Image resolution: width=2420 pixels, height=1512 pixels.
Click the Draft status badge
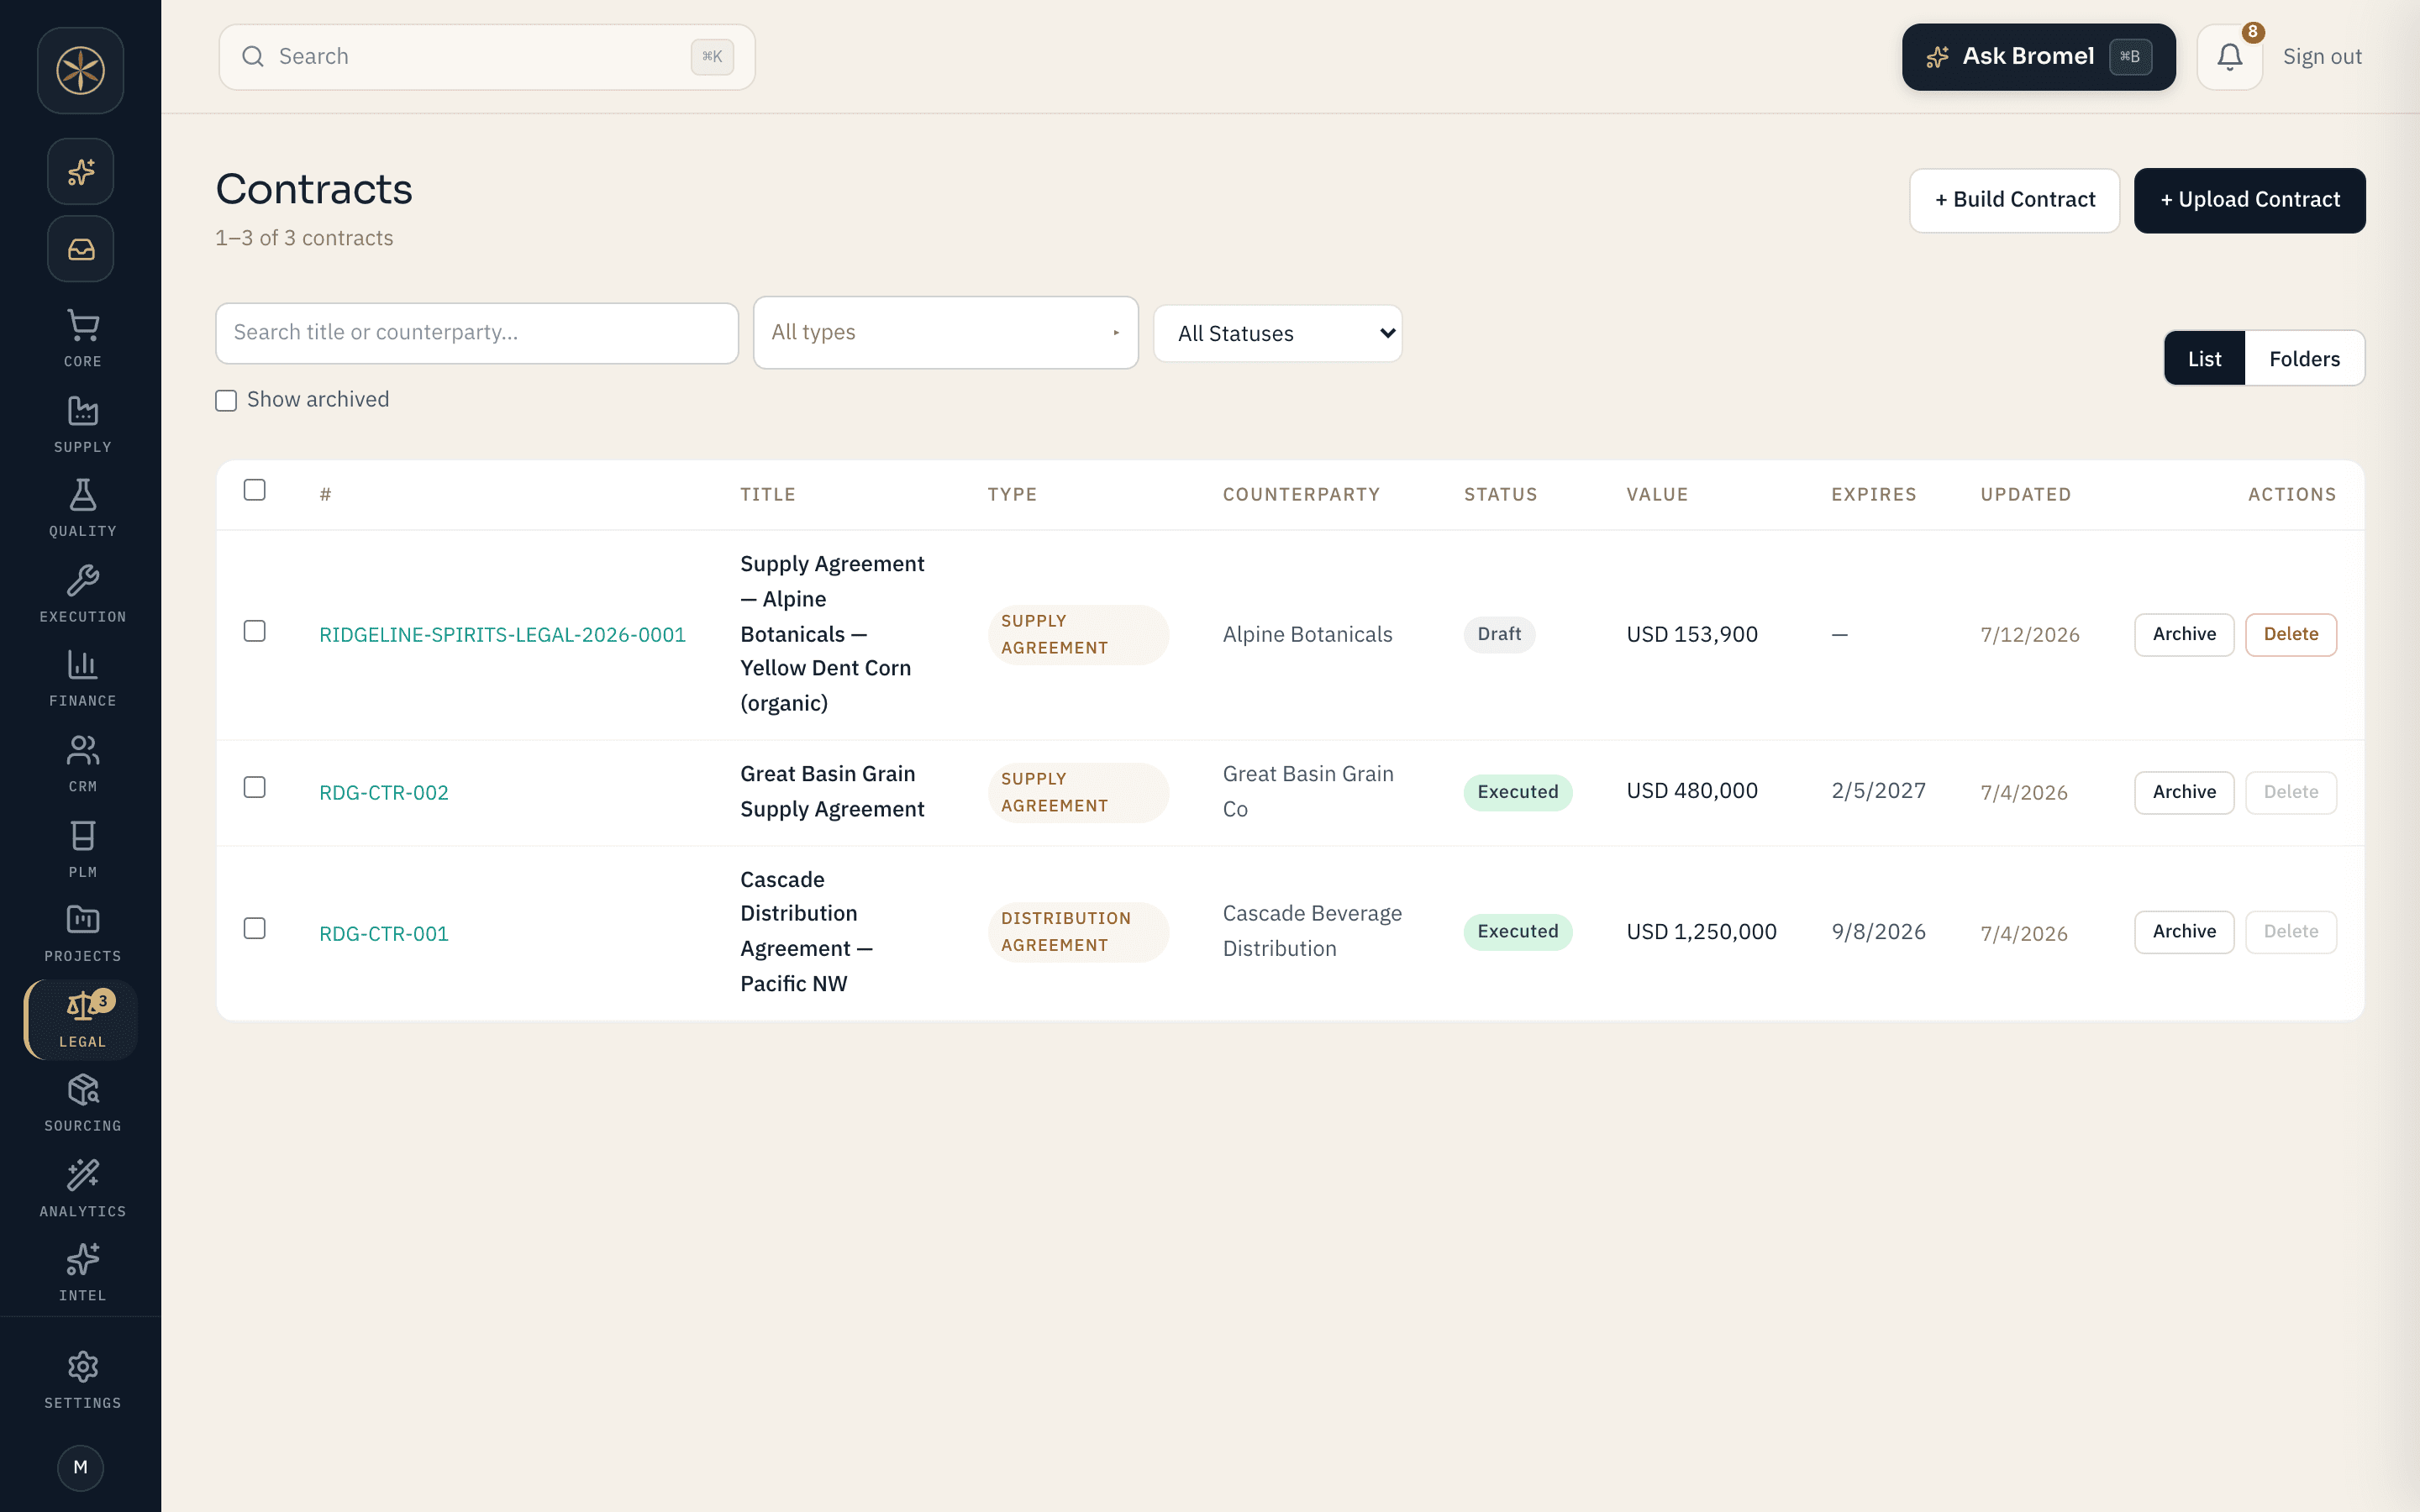click(1499, 634)
